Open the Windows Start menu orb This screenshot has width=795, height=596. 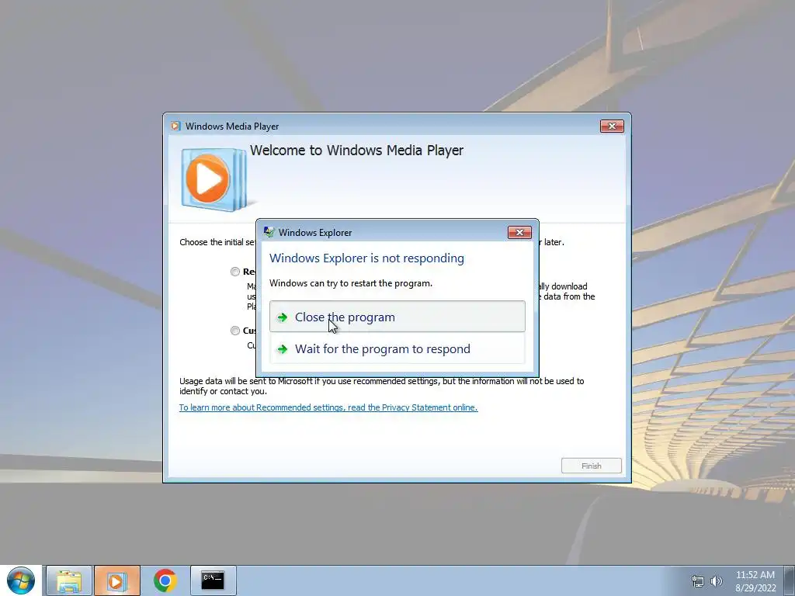(x=21, y=580)
